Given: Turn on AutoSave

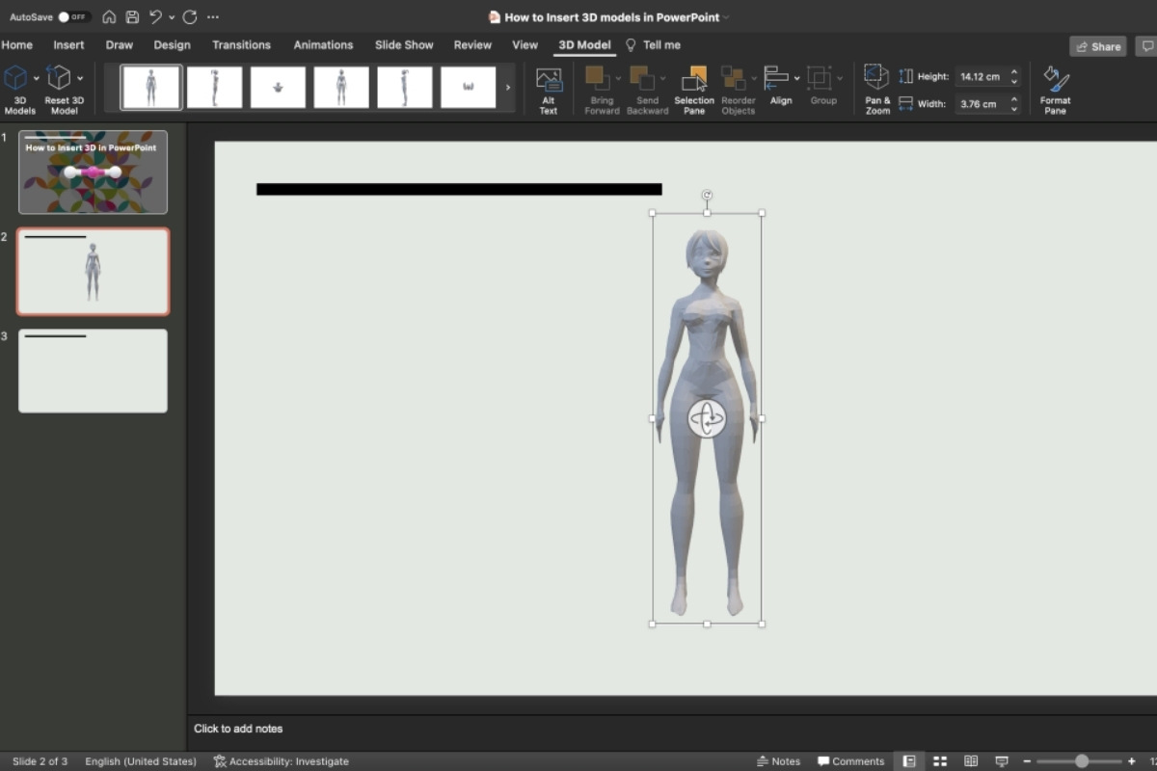Looking at the screenshot, I should (x=74, y=16).
